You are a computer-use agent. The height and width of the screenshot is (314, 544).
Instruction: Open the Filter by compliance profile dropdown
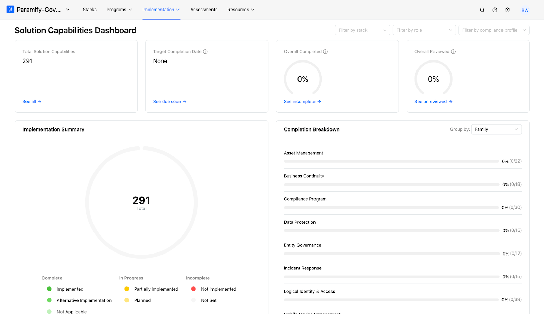[494, 30]
